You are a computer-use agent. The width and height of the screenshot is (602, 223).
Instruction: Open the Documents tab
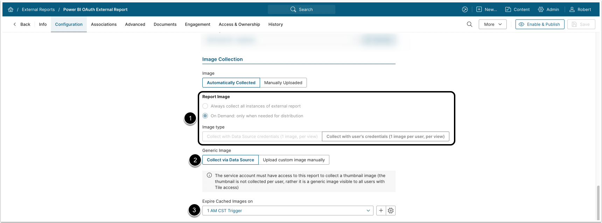point(165,24)
